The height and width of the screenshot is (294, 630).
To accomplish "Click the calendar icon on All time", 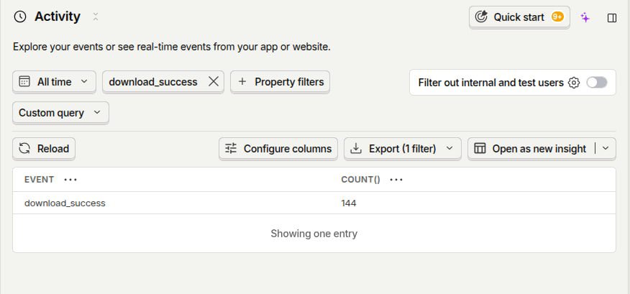I will click(x=24, y=81).
